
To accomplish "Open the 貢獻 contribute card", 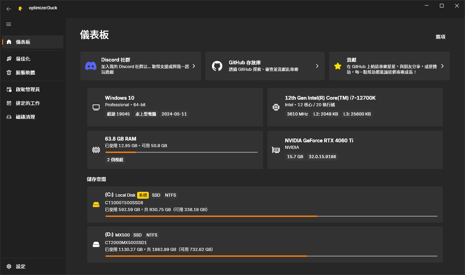I will (389, 66).
